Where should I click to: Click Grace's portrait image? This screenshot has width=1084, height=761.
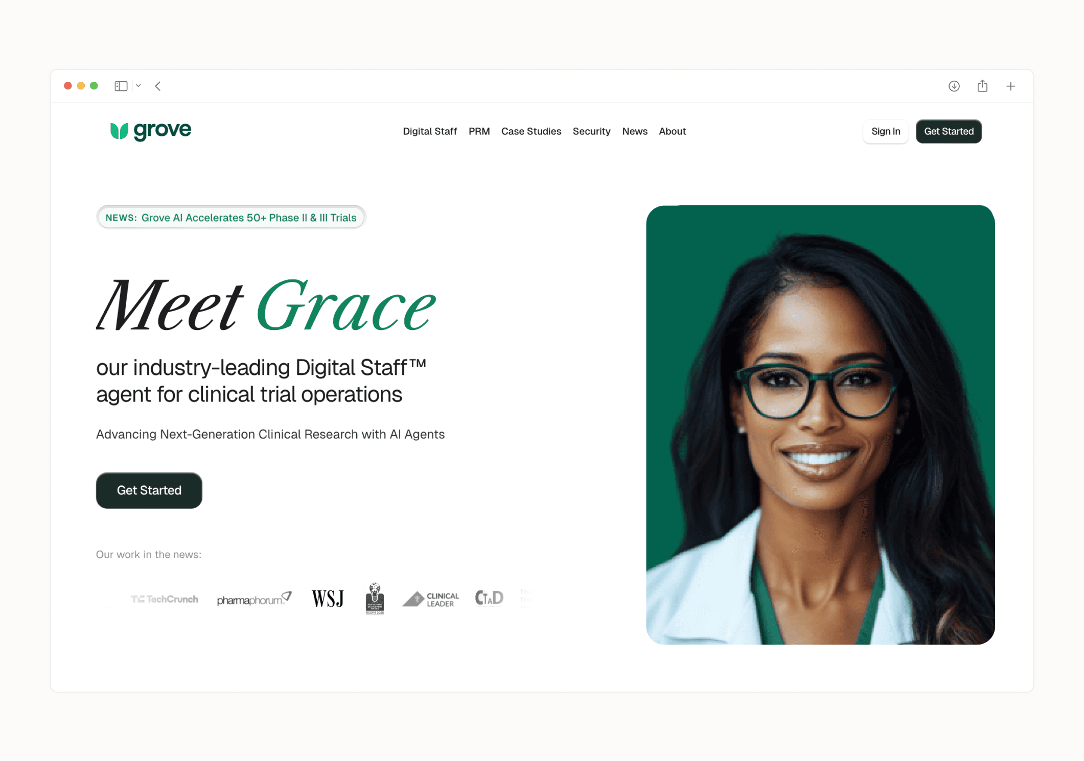tap(820, 425)
